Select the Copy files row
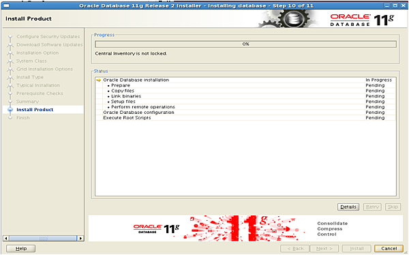The width and height of the screenshot is (409, 255). point(245,91)
